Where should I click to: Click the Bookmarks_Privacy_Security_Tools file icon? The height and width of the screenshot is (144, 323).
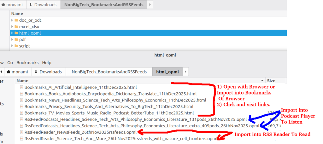[21, 107]
